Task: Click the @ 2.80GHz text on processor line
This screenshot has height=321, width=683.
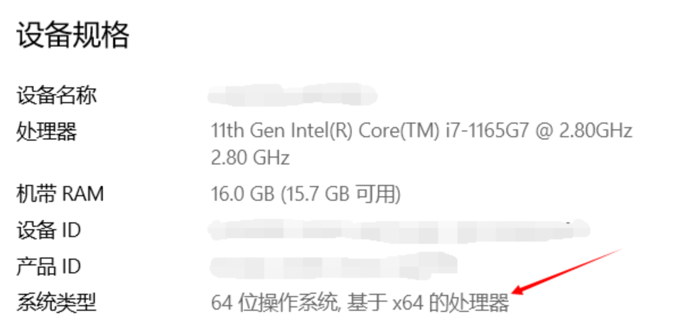Action: click(585, 131)
